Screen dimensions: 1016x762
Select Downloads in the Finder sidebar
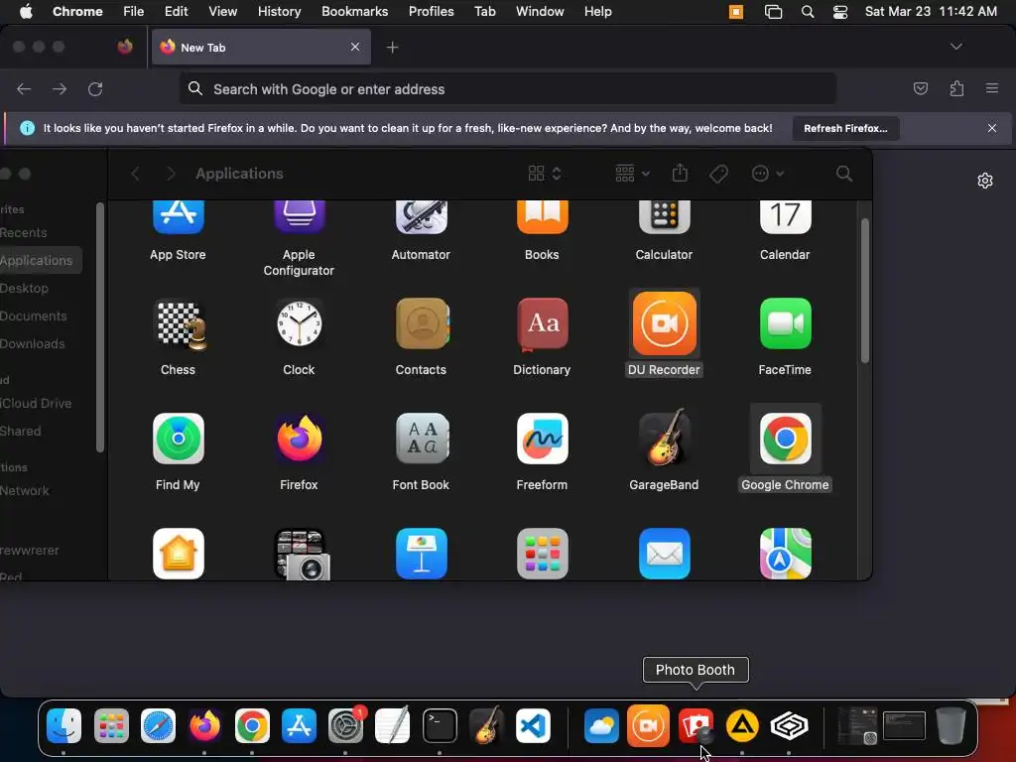tap(33, 344)
